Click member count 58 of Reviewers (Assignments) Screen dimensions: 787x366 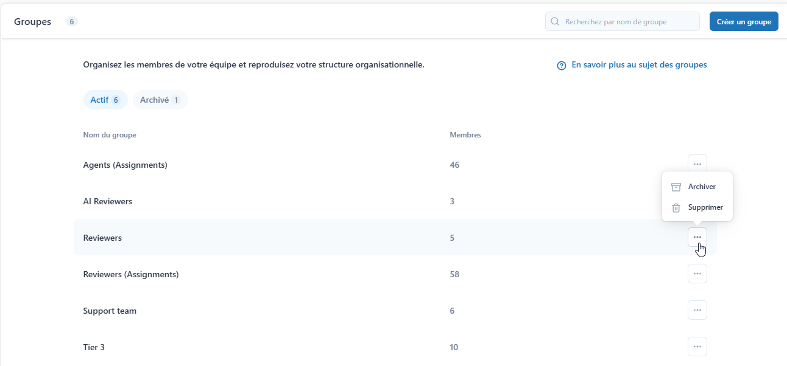tap(454, 274)
